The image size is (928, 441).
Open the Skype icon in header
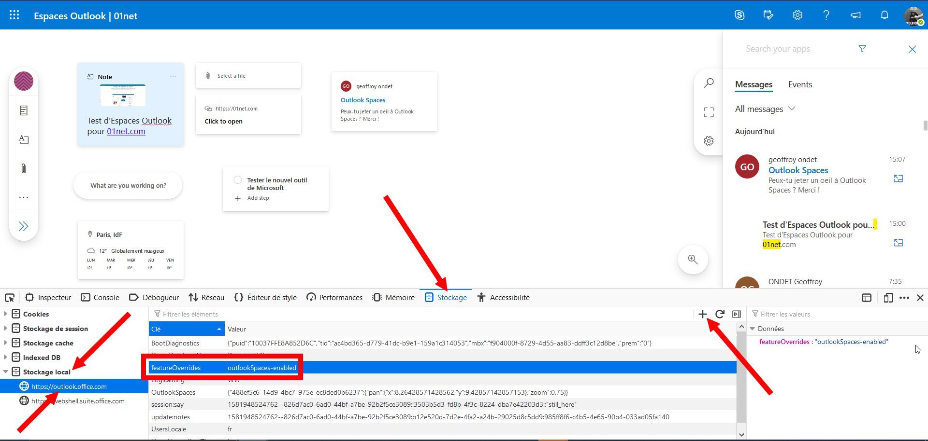pos(739,15)
